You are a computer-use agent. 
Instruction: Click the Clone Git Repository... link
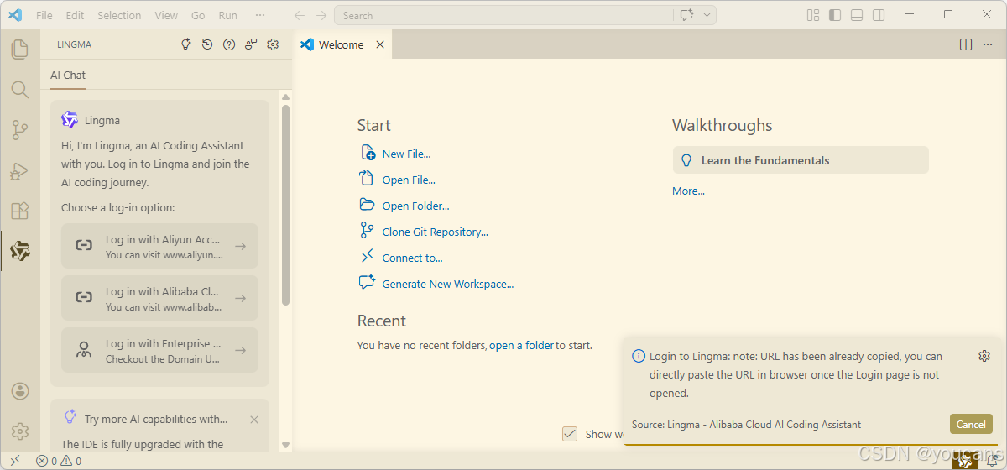[435, 232]
